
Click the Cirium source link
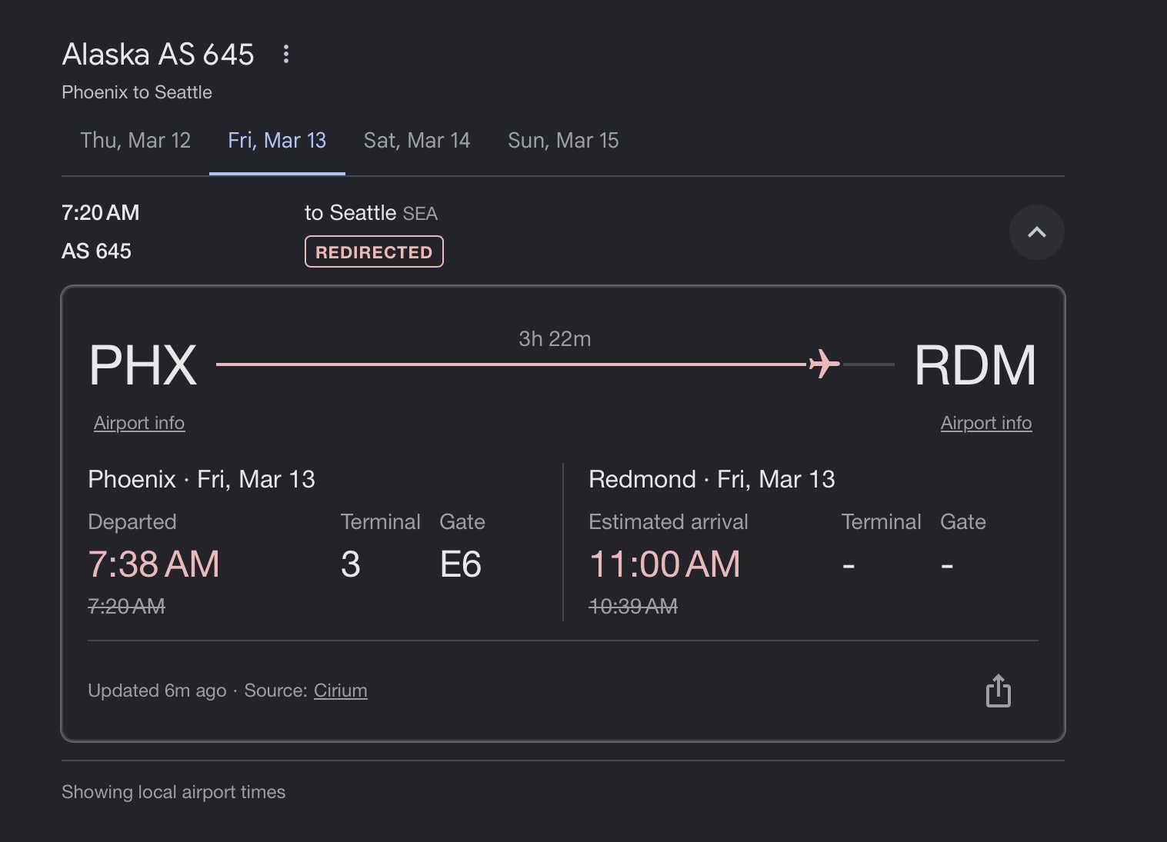pyautogui.click(x=340, y=691)
